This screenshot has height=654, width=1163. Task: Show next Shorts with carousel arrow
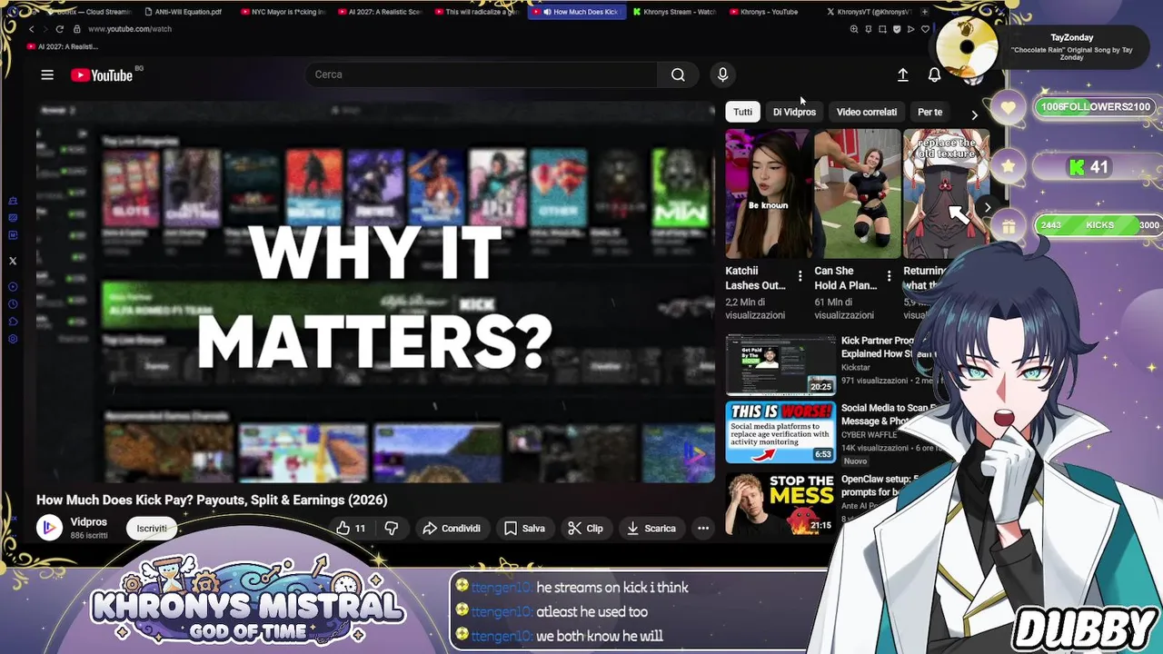(988, 207)
